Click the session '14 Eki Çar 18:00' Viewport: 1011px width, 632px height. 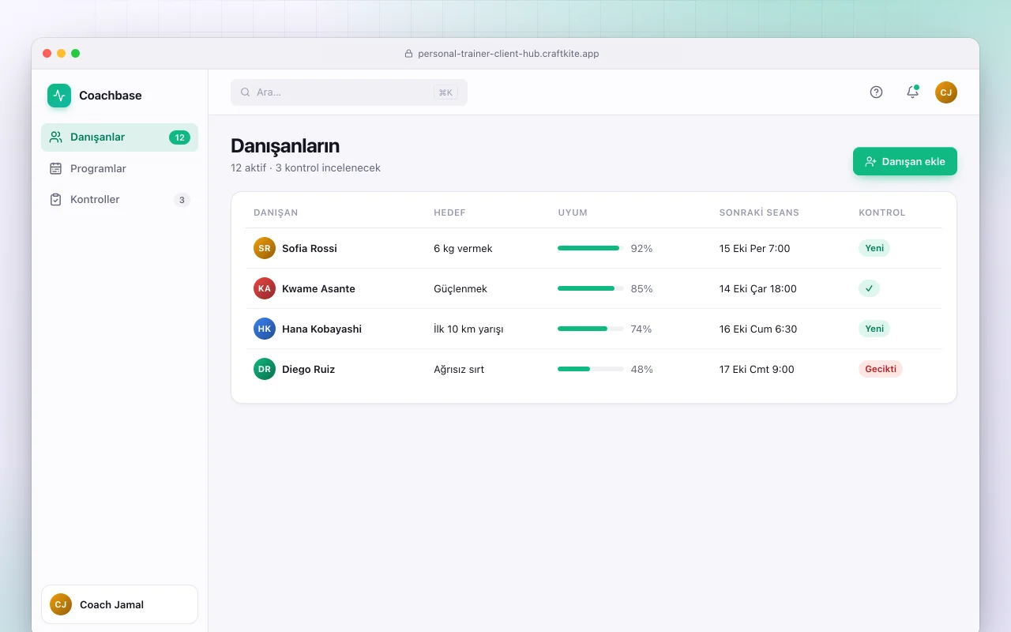tap(758, 288)
